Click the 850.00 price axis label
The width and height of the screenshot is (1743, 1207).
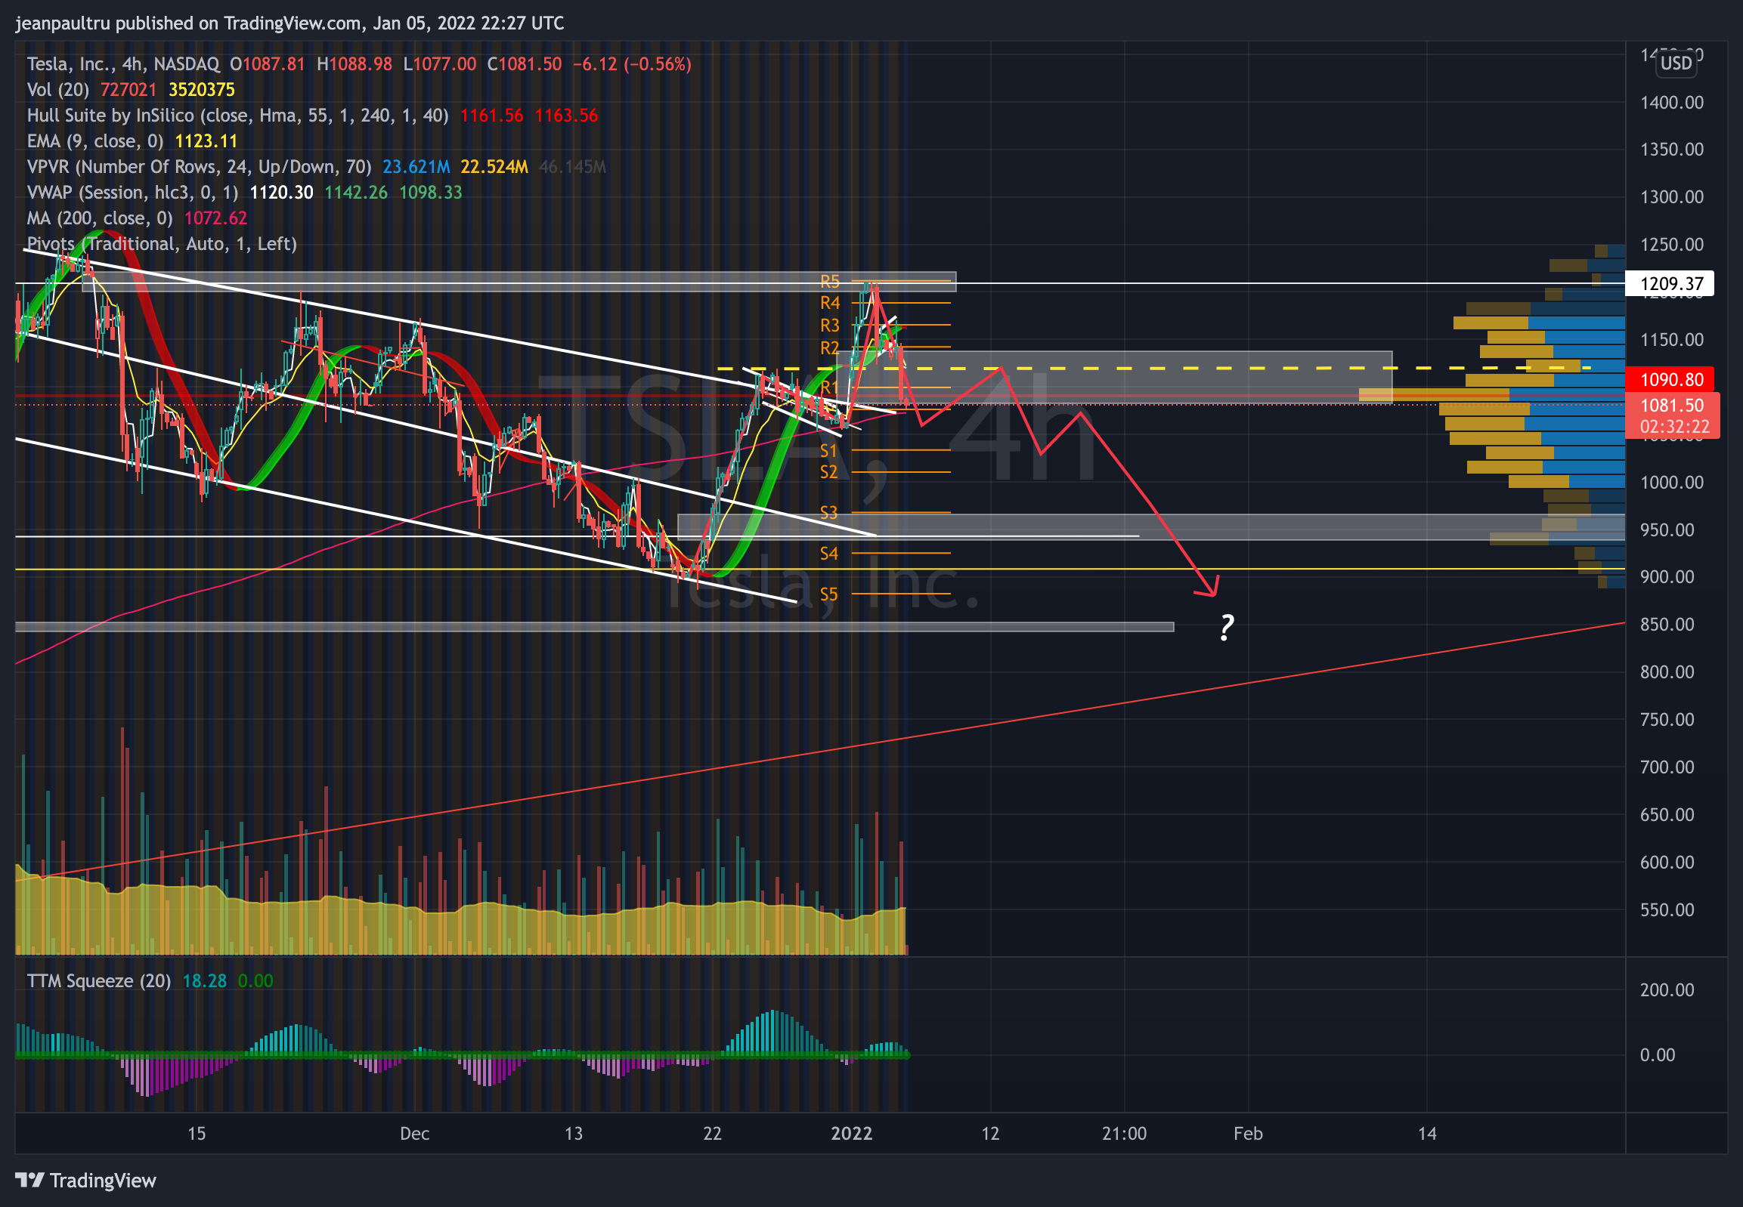(x=1667, y=625)
